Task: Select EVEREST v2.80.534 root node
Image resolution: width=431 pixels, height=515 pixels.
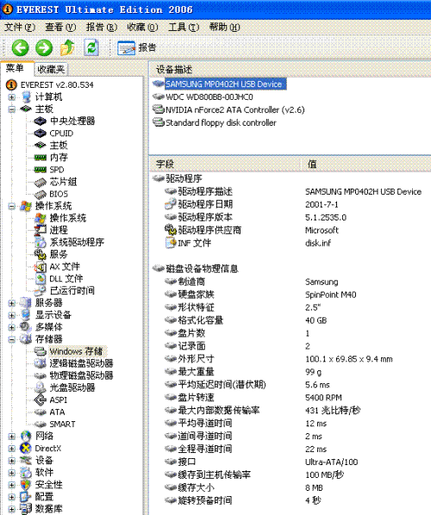Action: [57, 84]
